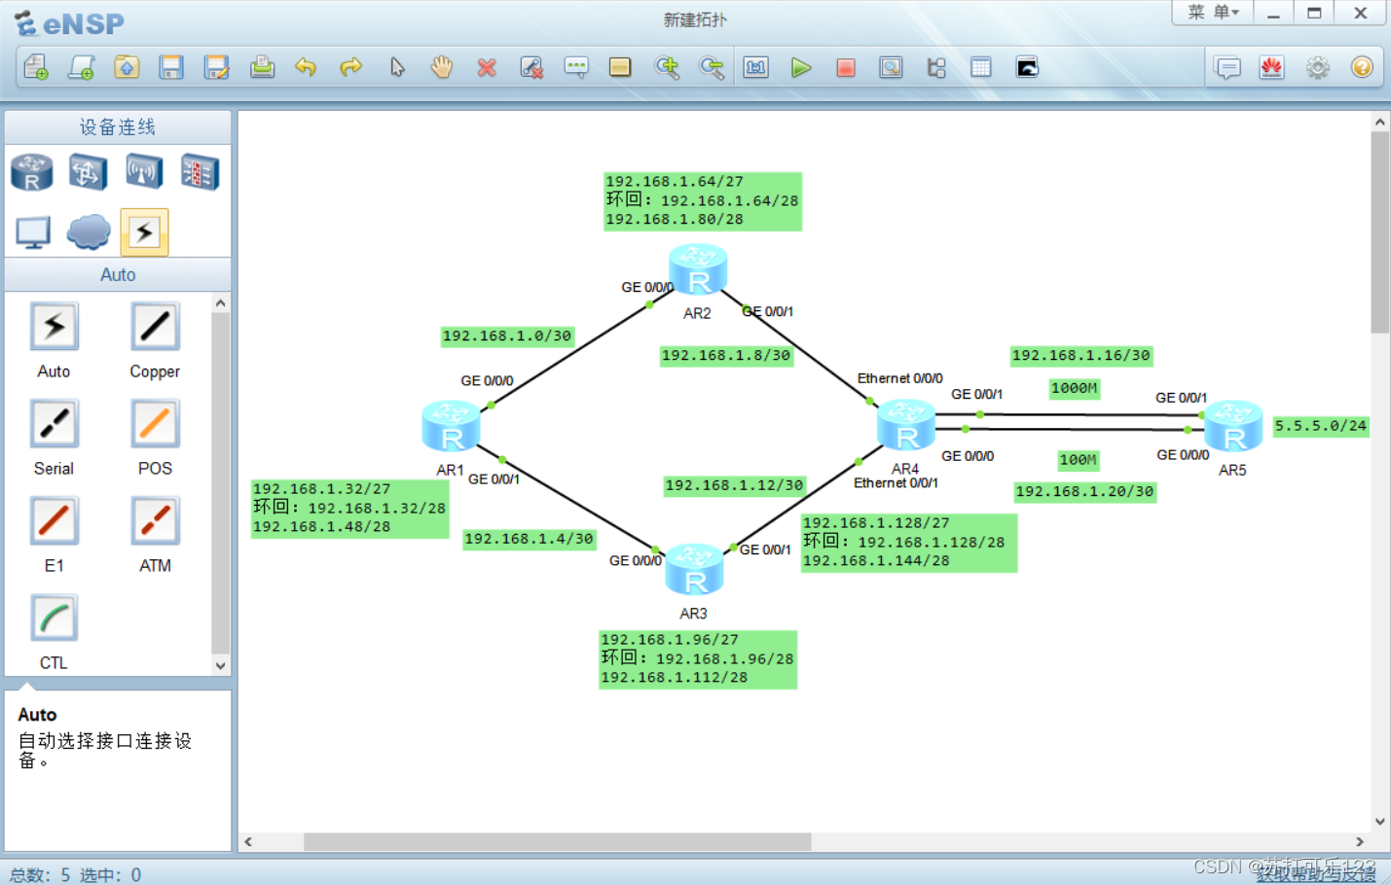The width and height of the screenshot is (1391, 885).
Task: Select router AR3 on the canvas
Action: click(694, 570)
